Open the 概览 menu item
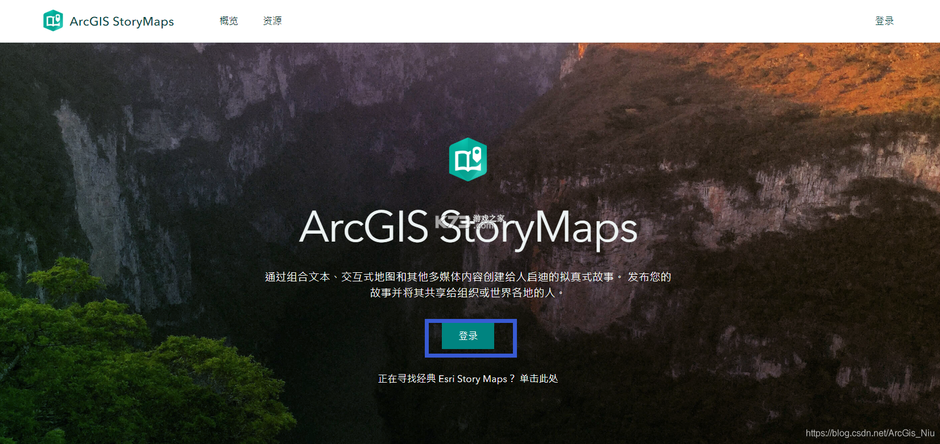940x444 pixels. (229, 21)
